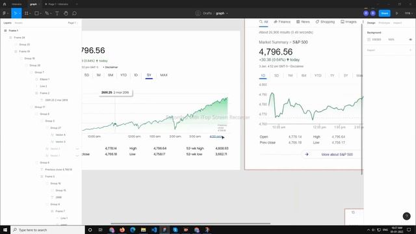Screen dimensions: 416x234
Task: Open the notification center icon
Action: coord(409,229)
